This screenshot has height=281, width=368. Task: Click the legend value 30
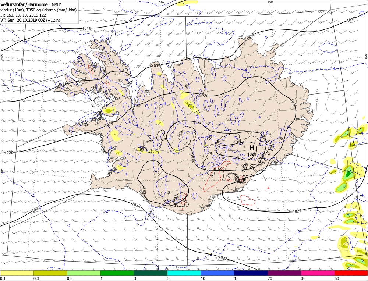304,278
